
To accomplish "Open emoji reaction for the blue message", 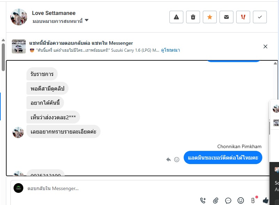I will (177, 160).
